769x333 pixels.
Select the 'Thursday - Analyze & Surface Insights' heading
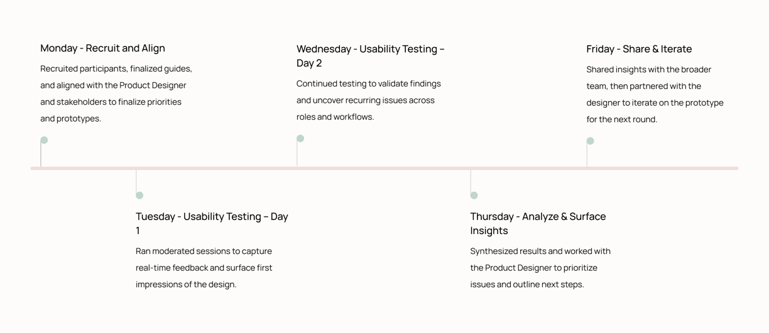coord(538,223)
